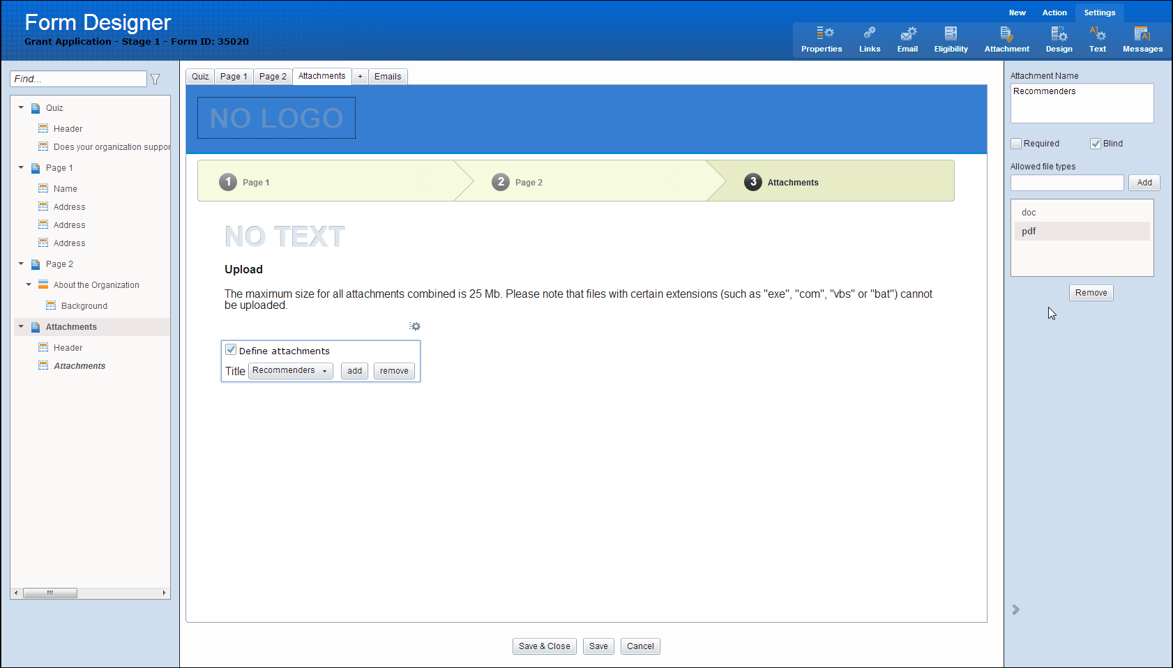The image size is (1173, 668).
Task: Click the Allowed file types input field
Action: (x=1067, y=183)
